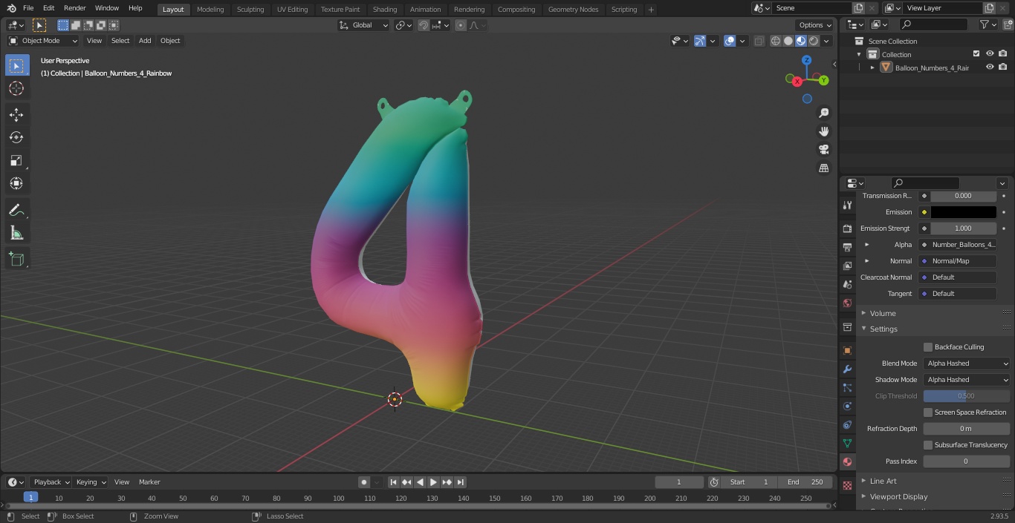Click the zoom view magnifier icon
This screenshot has width=1015, height=523.
[x=824, y=113]
